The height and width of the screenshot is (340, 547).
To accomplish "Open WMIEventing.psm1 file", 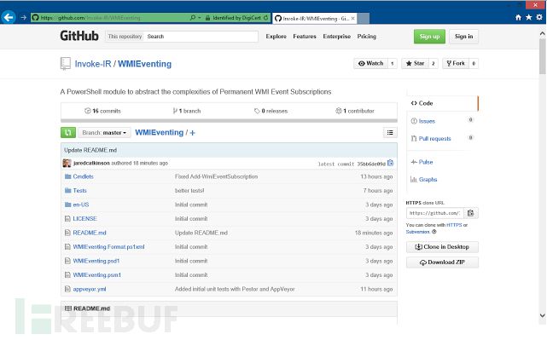I will [96, 275].
